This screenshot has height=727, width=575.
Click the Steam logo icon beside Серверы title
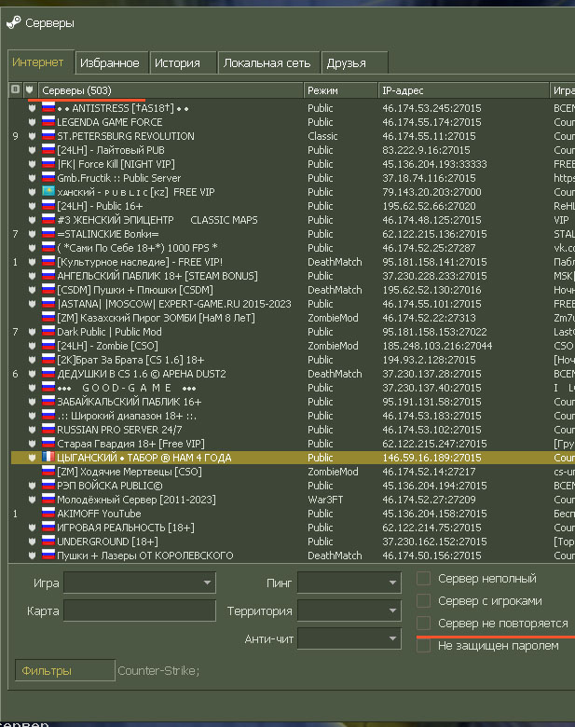13,21
